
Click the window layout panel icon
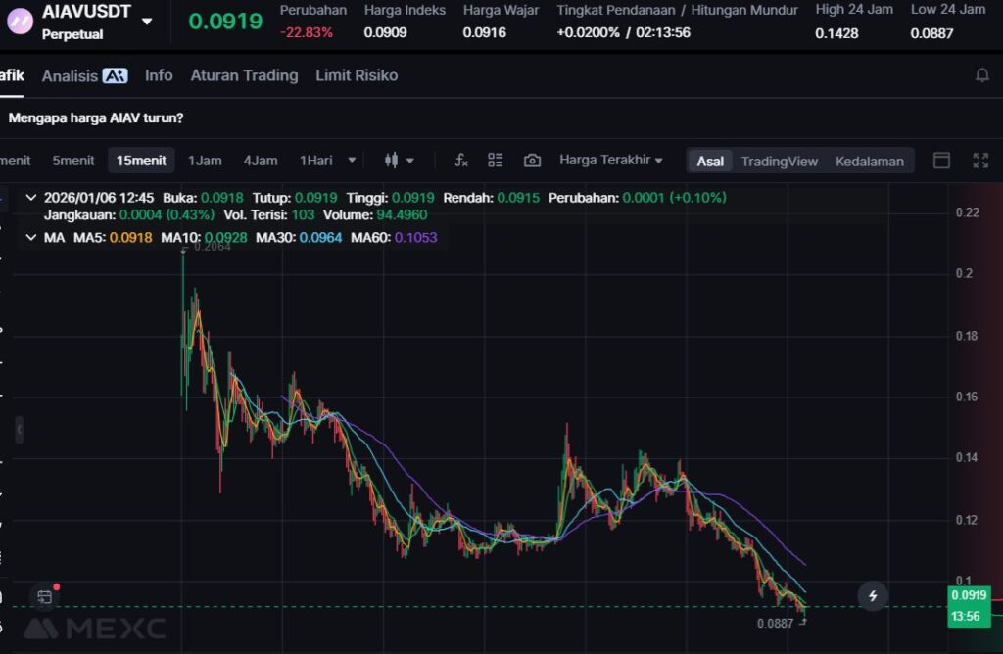click(941, 161)
